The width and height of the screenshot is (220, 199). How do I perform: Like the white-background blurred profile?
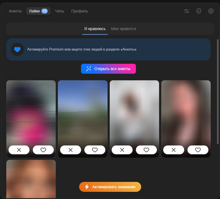point(146,150)
